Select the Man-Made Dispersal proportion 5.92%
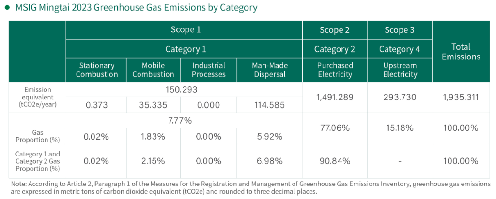This screenshot has width=496, height=199. tap(269, 137)
